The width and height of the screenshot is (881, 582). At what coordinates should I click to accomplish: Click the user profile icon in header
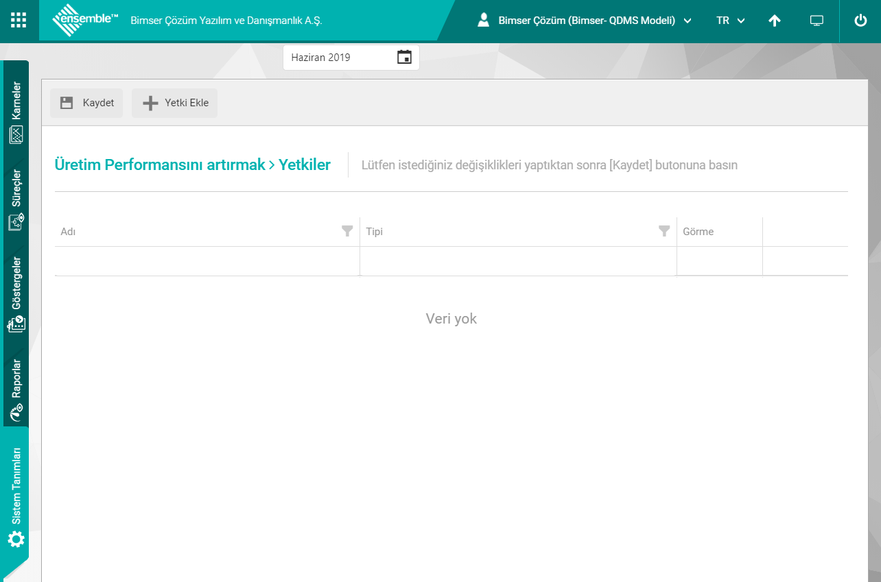[x=484, y=21]
